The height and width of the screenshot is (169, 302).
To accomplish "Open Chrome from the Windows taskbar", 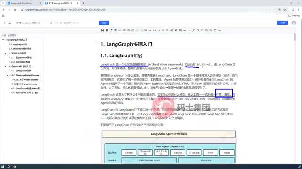I will (15, 167).
